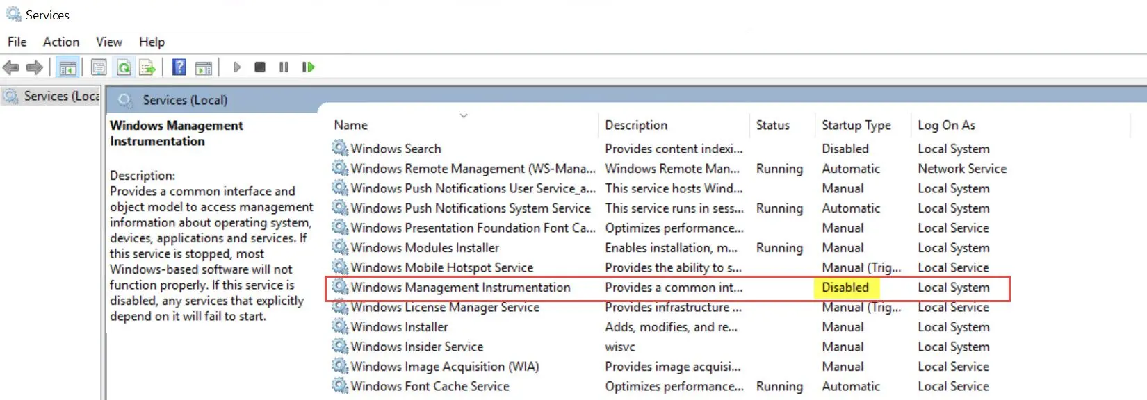1147x400 pixels.
Task: Click the Start Service play icon
Action: click(236, 67)
